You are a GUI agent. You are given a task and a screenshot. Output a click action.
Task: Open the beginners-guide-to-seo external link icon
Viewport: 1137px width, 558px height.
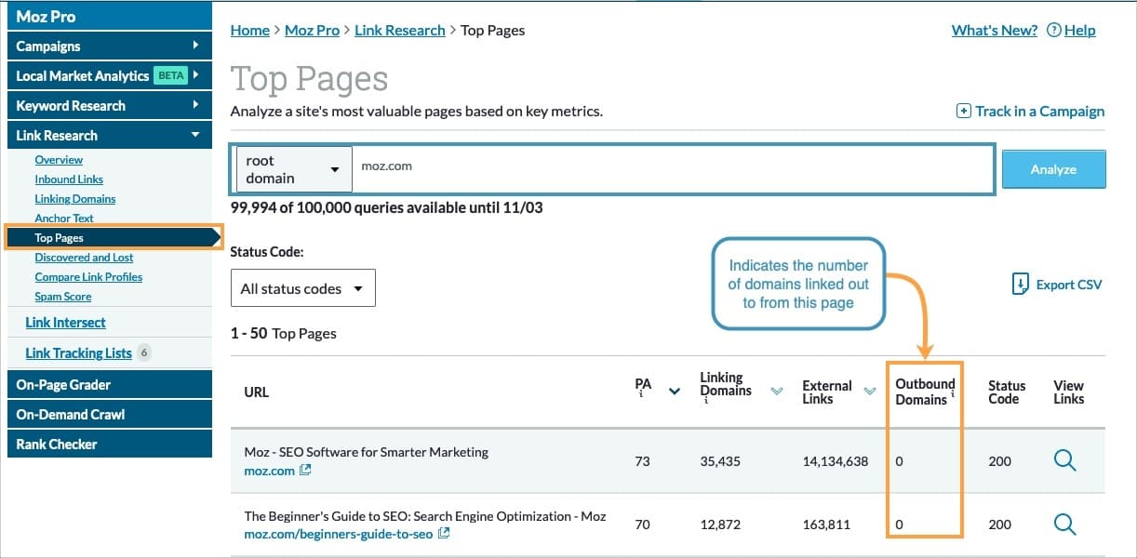(443, 533)
